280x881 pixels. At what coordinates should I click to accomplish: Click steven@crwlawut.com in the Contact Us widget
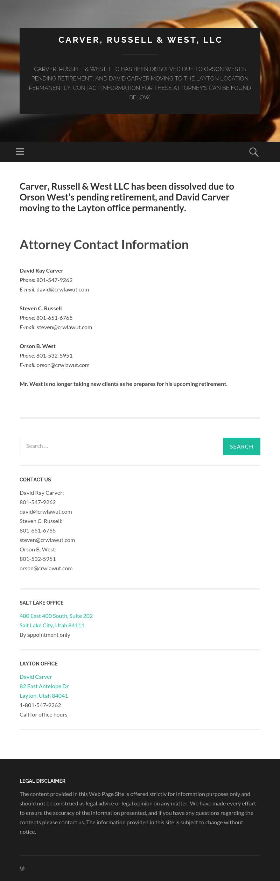point(47,540)
